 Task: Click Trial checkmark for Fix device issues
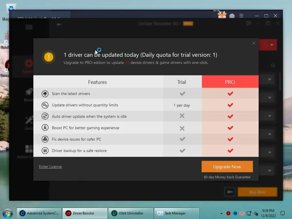182,139
